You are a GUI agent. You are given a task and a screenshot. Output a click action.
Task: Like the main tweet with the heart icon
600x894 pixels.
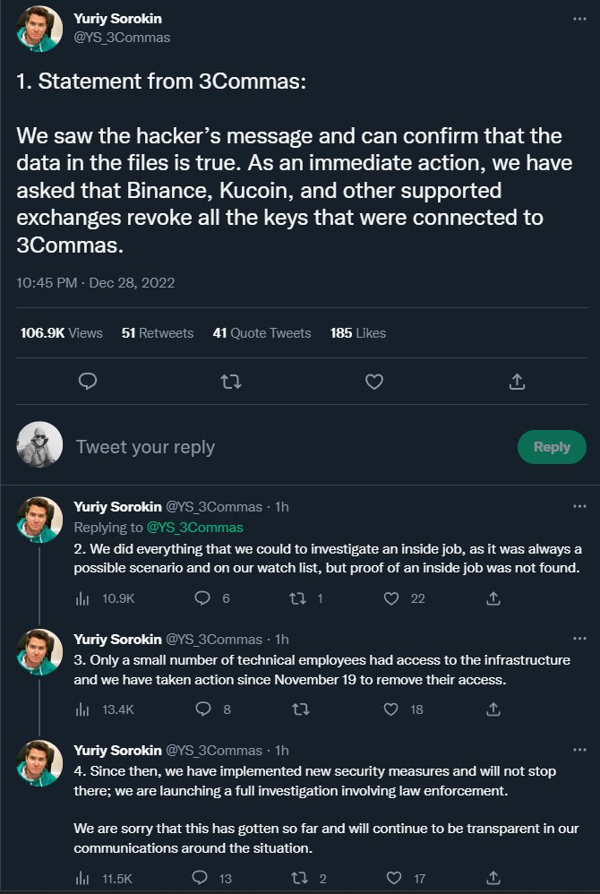(374, 382)
